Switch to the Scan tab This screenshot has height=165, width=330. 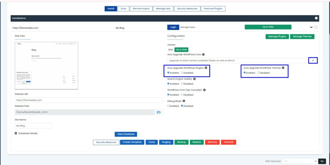click(123, 9)
